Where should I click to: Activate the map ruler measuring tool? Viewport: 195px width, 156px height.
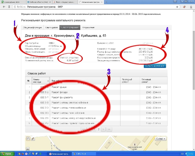coord(33,139)
